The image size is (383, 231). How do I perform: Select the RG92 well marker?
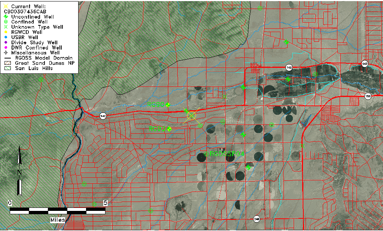point(169,129)
